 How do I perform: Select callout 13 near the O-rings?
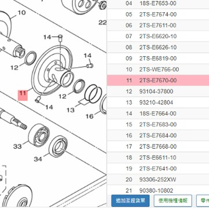pos(70,110)
